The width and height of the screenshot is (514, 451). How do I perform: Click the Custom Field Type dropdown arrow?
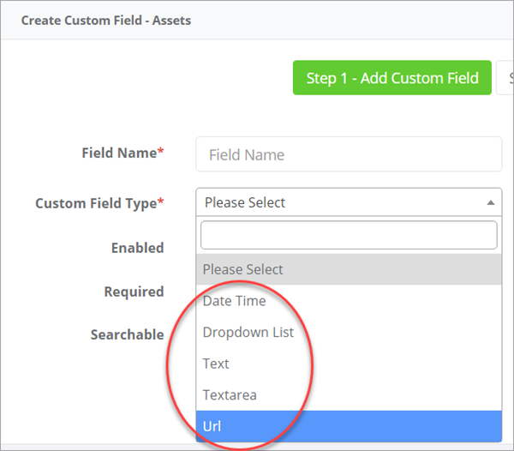[x=490, y=203]
